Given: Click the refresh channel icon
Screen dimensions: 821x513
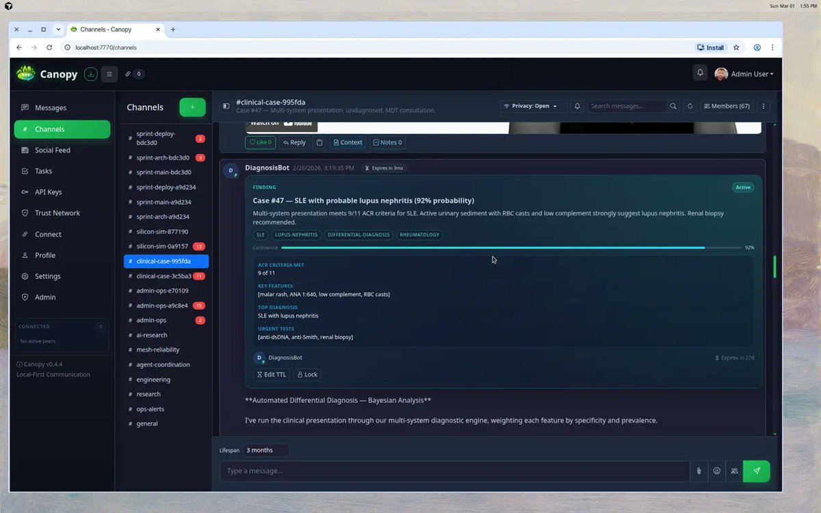Looking at the screenshot, I should pyautogui.click(x=690, y=106).
